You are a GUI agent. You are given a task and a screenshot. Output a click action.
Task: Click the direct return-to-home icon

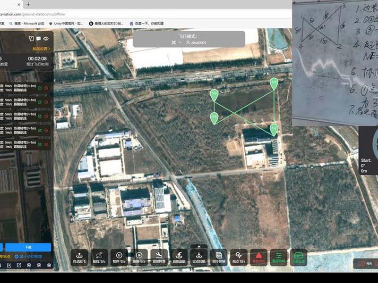(x=179, y=258)
